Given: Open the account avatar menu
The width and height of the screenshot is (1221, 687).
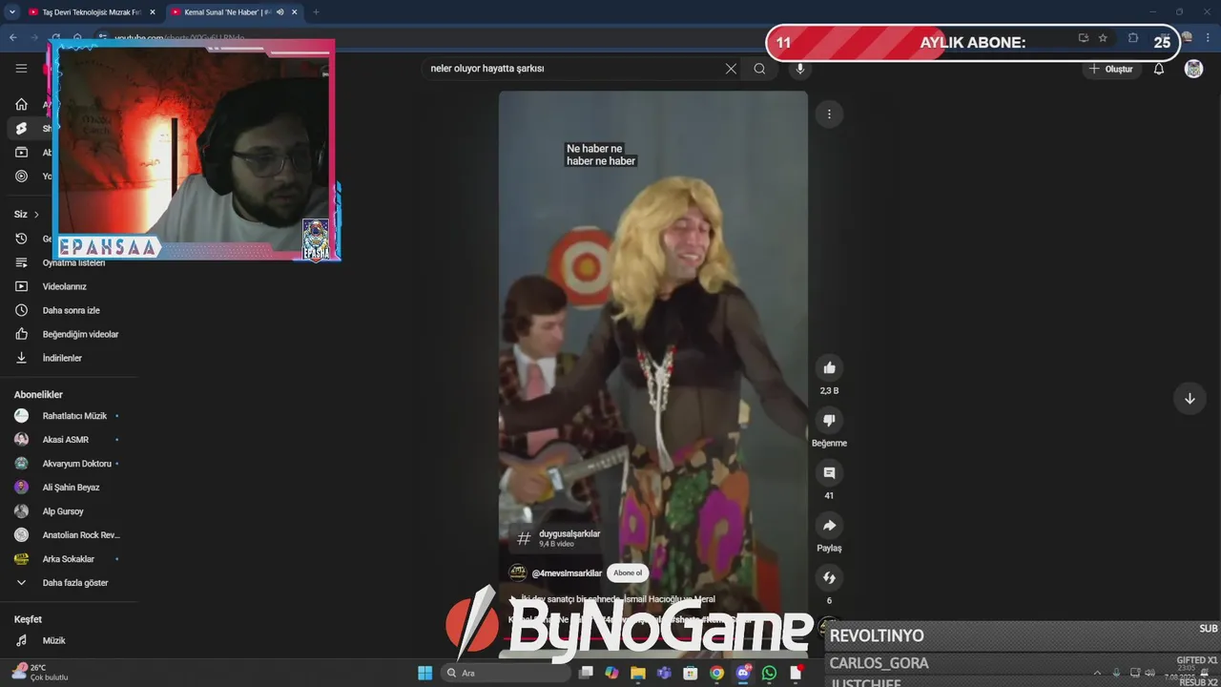Looking at the screenshot, I should point(1193,69).
